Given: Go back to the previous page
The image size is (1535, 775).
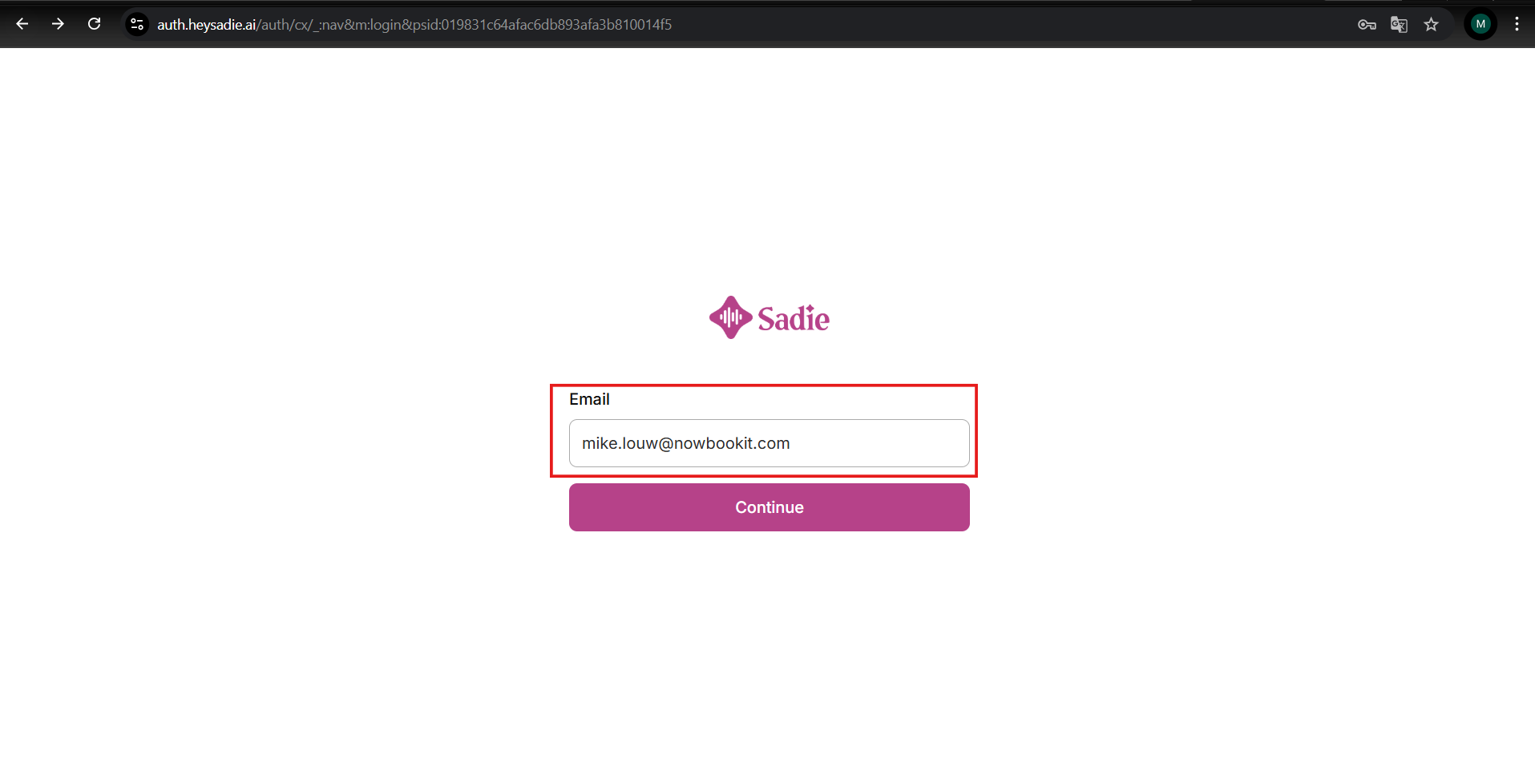Looking at the screenshot, I should (x=22, y=24).
